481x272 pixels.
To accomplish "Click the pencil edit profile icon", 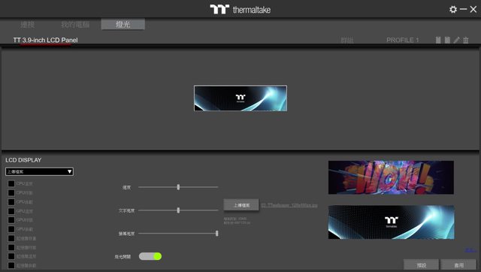I will 456,40.
